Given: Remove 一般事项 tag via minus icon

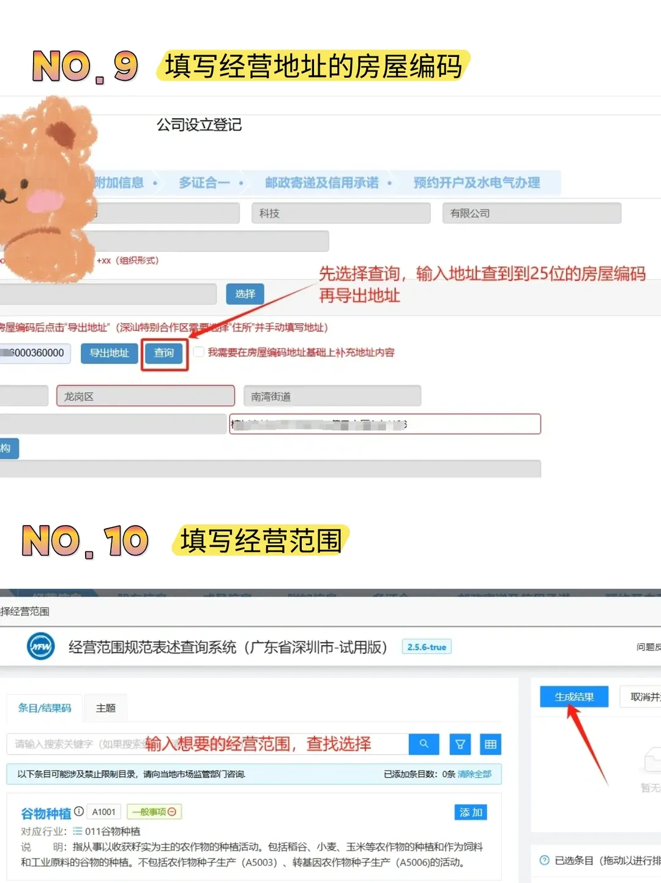Looking at the screenshot, I should tap(171, 811).
